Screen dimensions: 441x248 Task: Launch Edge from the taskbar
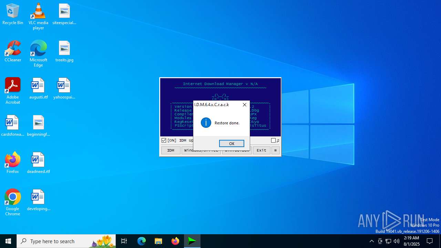tap(142, 241)
